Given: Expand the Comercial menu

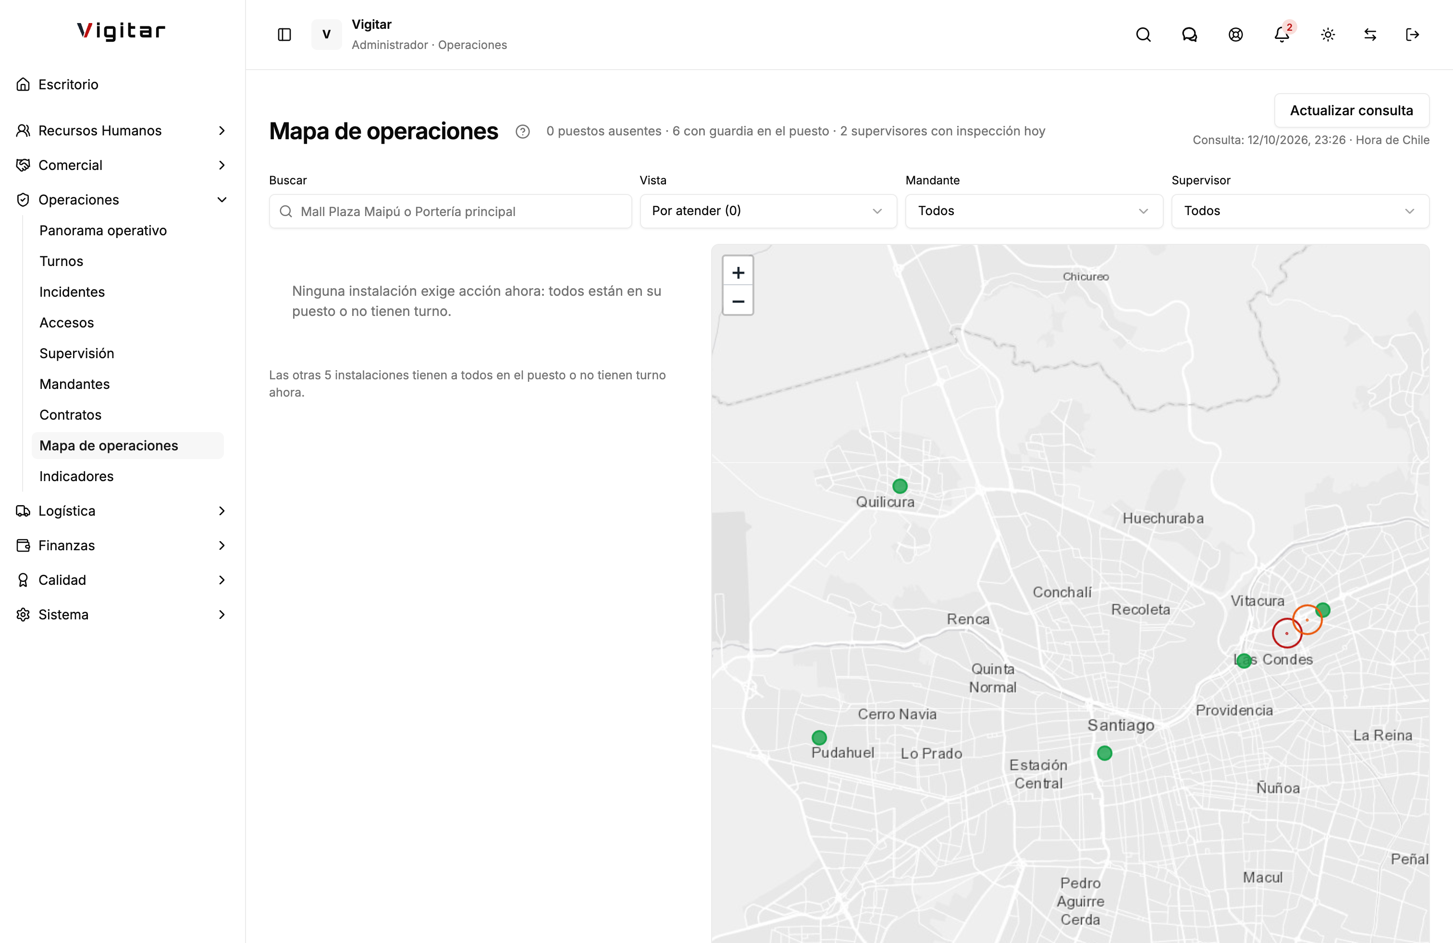Looking at the screenshot, I should pyautogui.click(x=122, y=165).
